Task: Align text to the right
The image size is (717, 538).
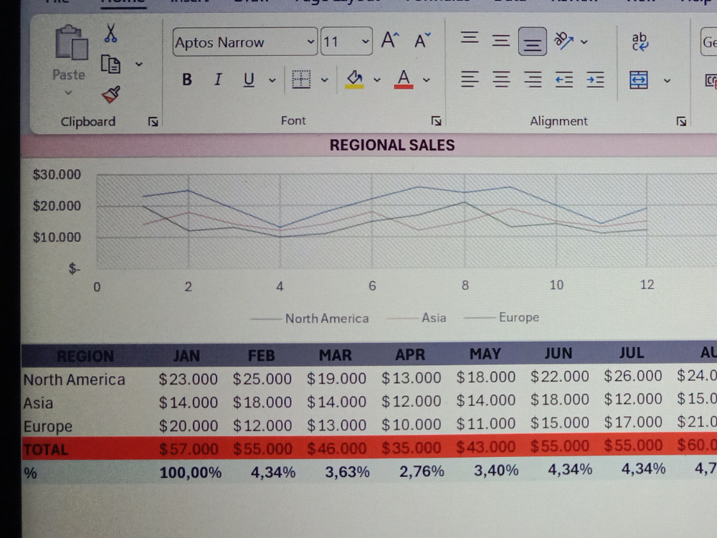Action: pyautogui.click(x=533, y=80)
